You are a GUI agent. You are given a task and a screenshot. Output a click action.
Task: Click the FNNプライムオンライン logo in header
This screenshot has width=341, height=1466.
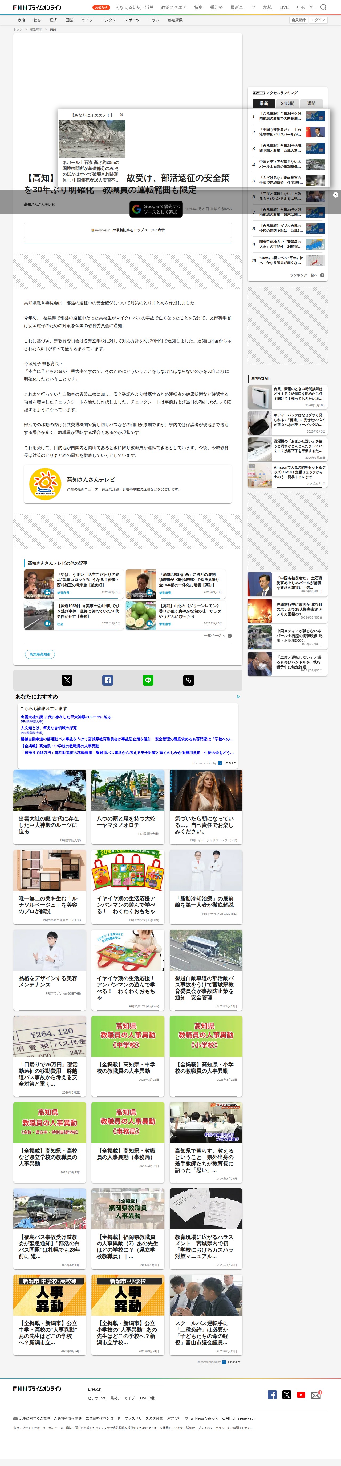pyautogui.click(x=38, y=7)
